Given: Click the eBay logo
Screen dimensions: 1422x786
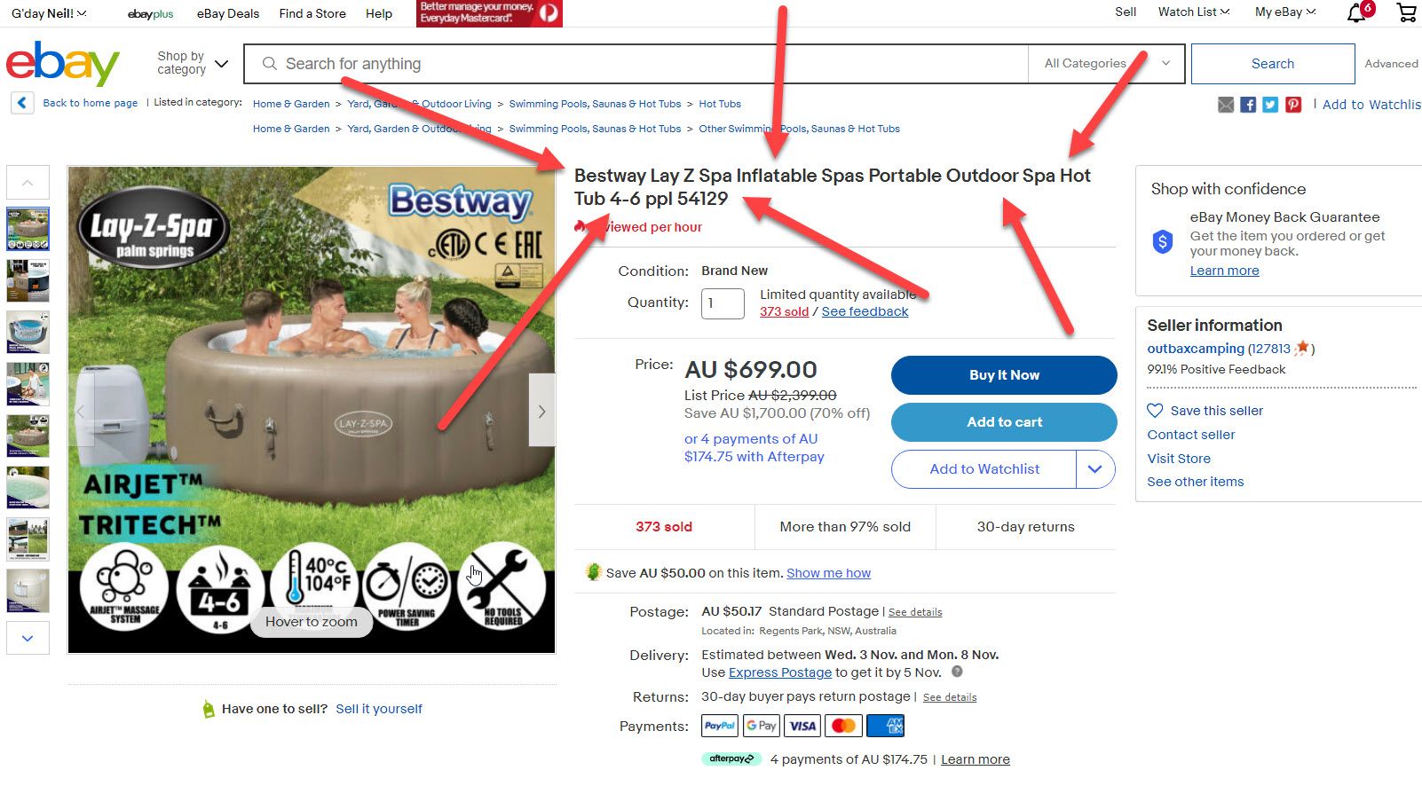Looking at the screenshot, I should [62, 63].
